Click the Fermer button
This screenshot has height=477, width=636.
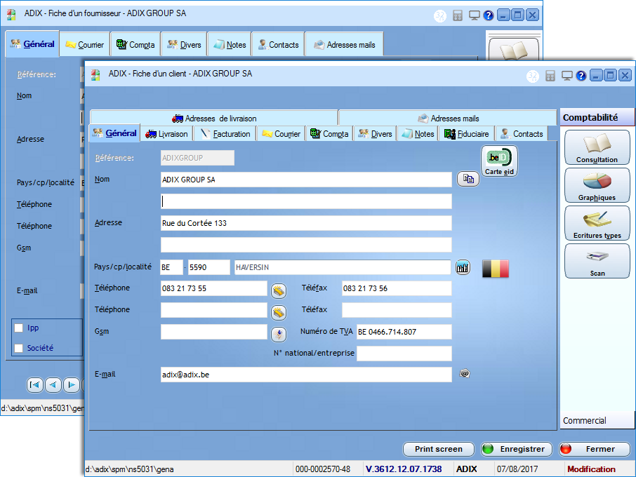coord(594,449)
